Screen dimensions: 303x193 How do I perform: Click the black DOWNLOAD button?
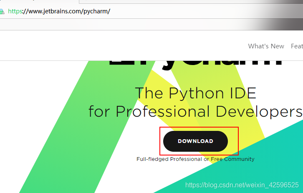(x=195, y=141)
